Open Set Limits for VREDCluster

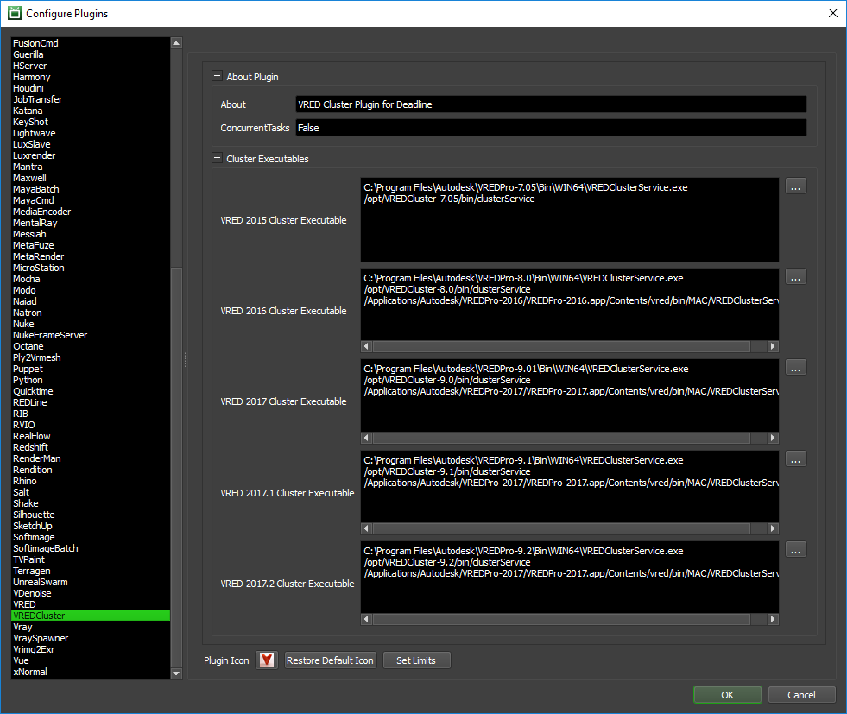click(416, 660)
